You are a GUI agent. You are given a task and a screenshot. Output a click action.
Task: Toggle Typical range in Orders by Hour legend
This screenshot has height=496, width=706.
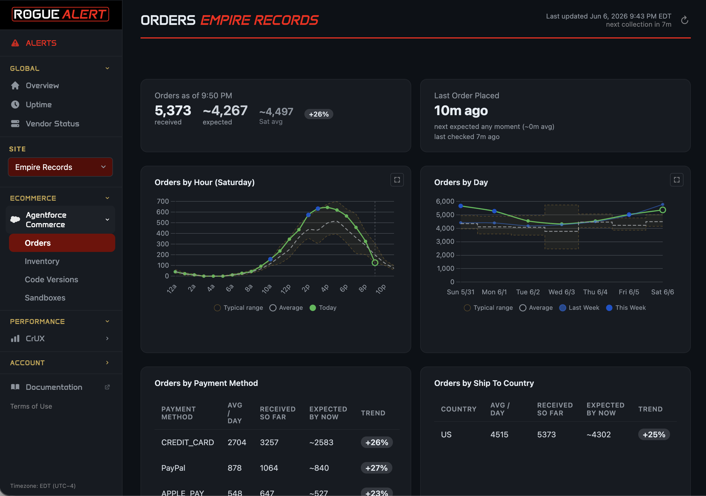click(238, 308)
